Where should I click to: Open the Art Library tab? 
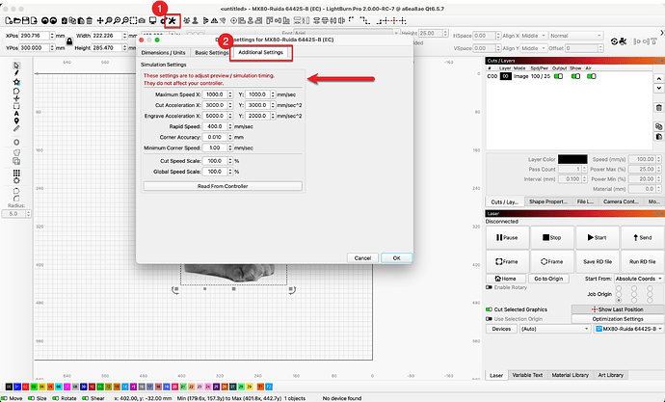(611, 375)
